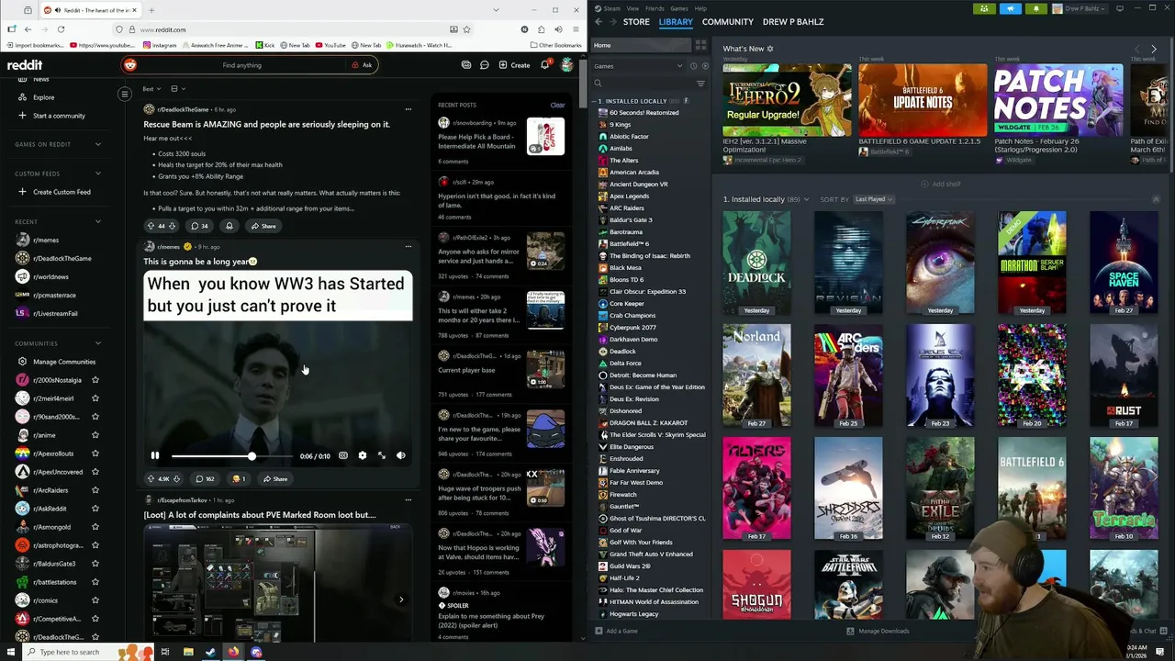Collapse the Custom Feeds section
The width and height of the screenshot is (1175, 661).
[x=98, y=173]
